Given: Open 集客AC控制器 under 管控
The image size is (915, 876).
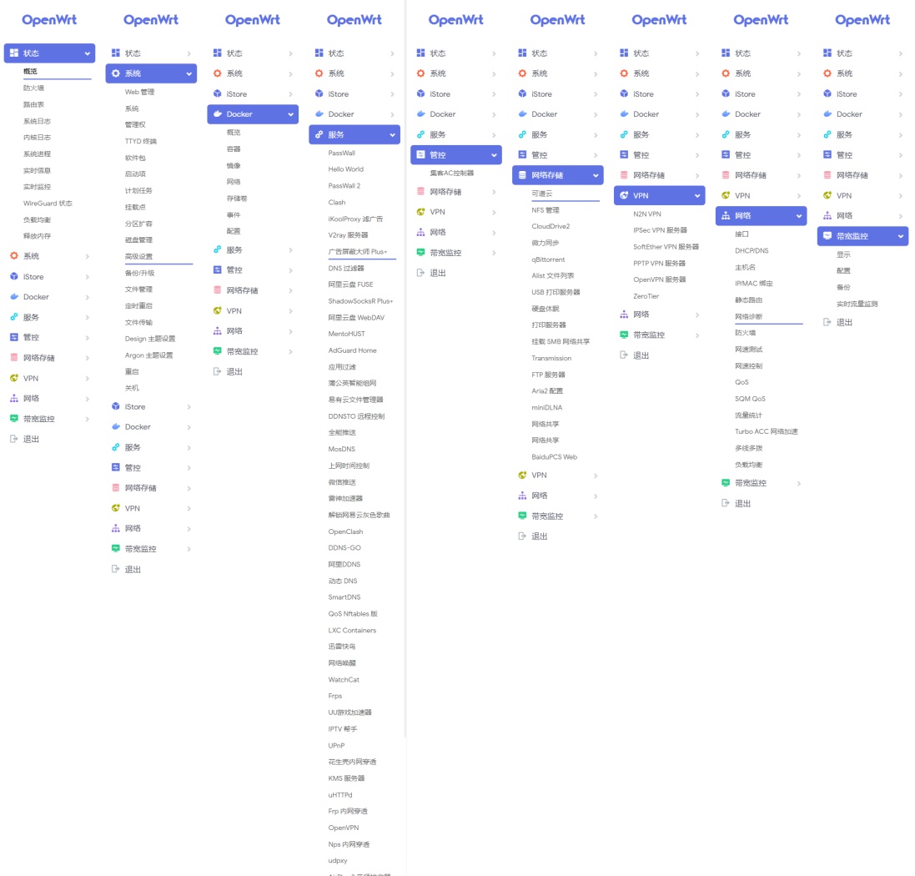Looking at the screenshot, I should [x=451, y=174].
